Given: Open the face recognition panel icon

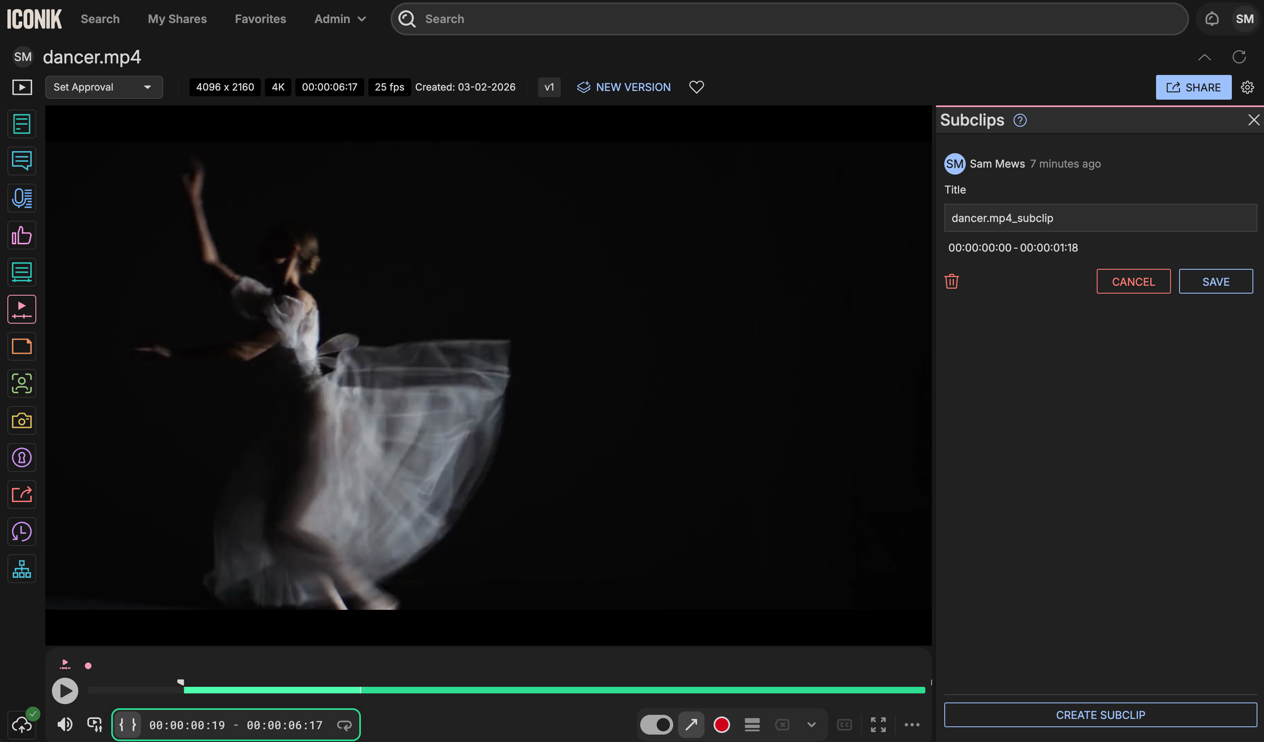Looking at the screenshot, I should [x=21, y=383].
